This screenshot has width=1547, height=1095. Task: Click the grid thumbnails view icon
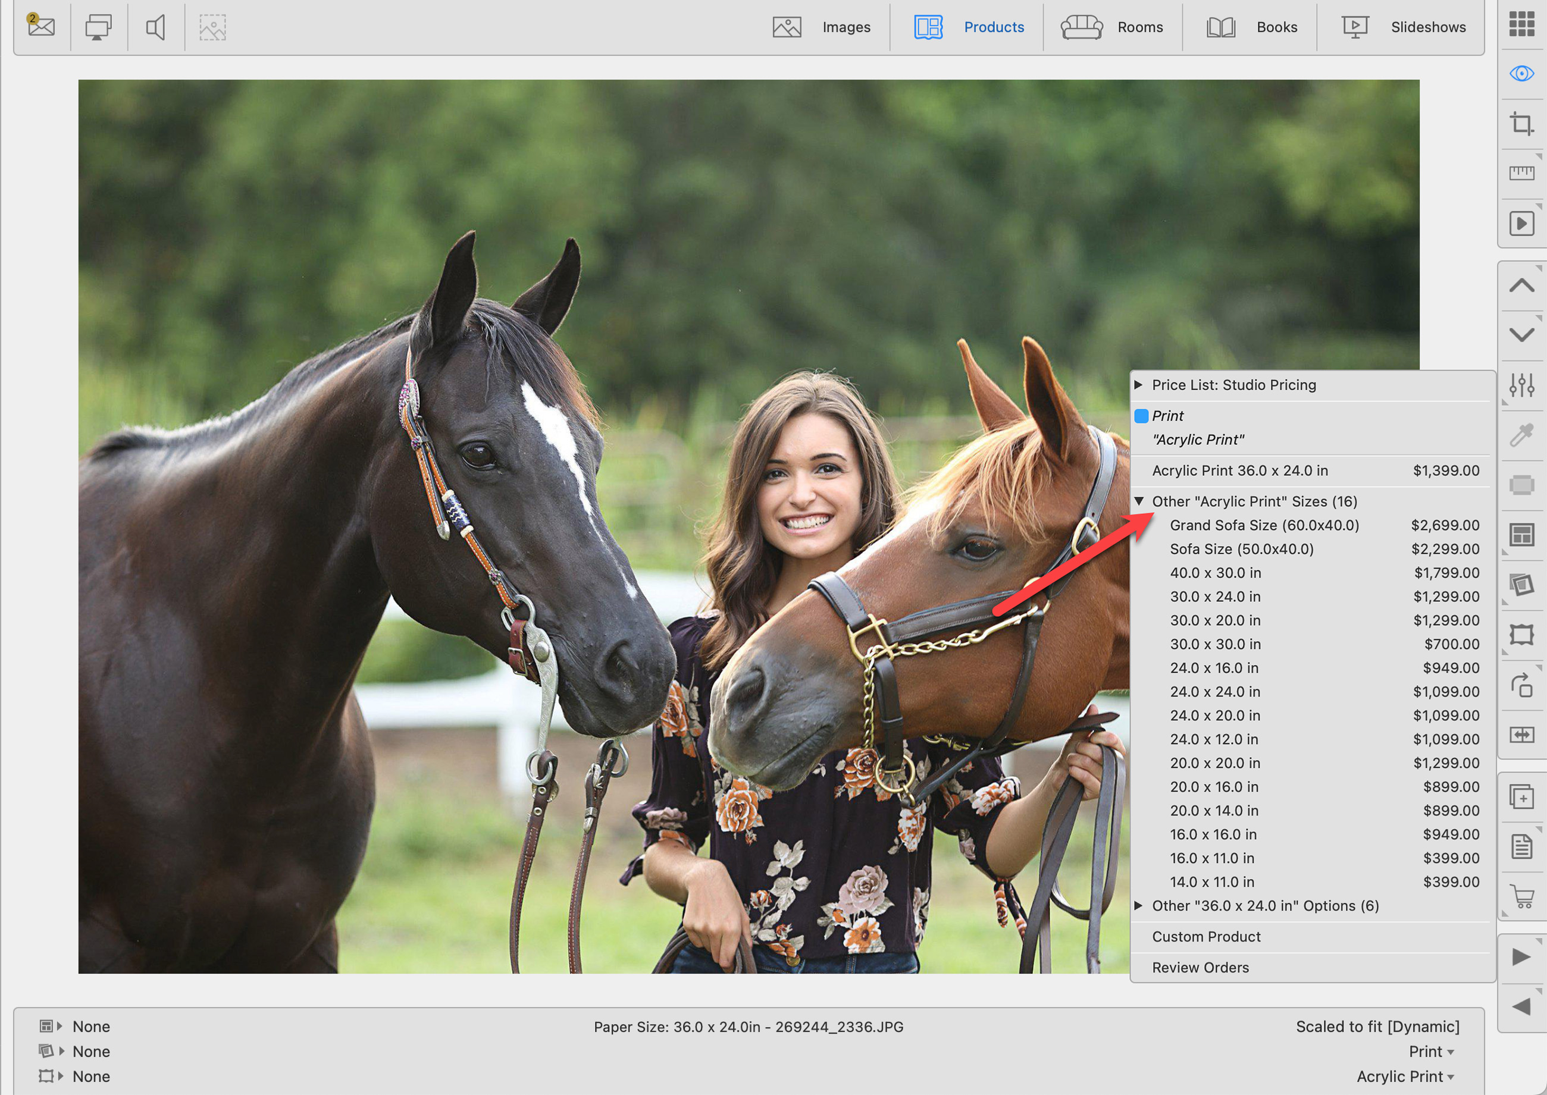coord(1521,24)
